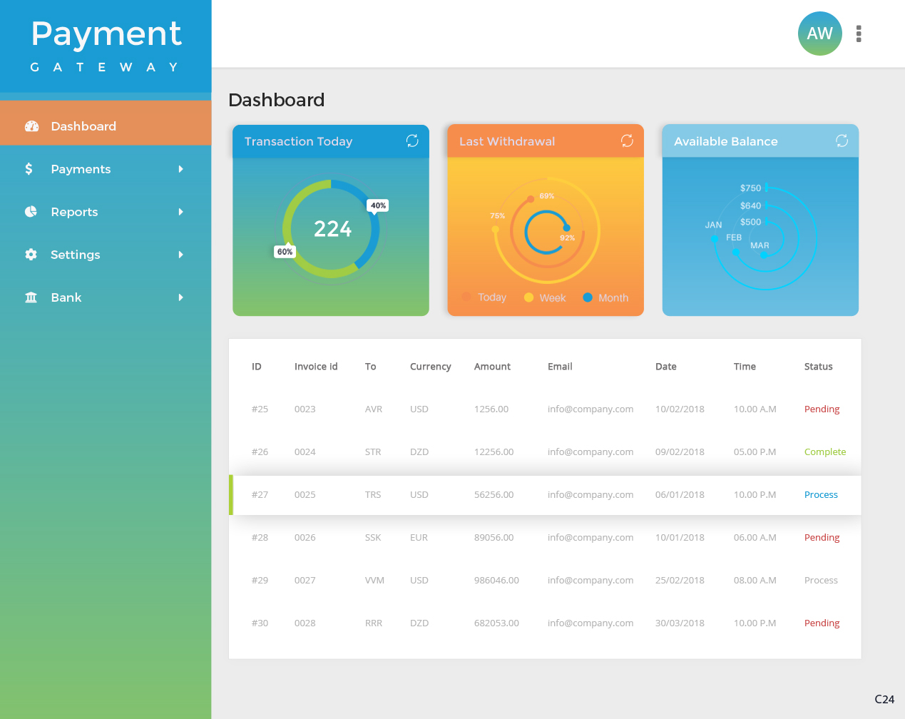
Task: Click the pie chart Reports icon
Action: (x=31, y=212)
